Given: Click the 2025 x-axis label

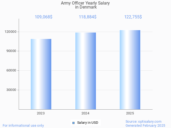Looking at the screenshot, I should pyautogui.click(x=130, y=113).
